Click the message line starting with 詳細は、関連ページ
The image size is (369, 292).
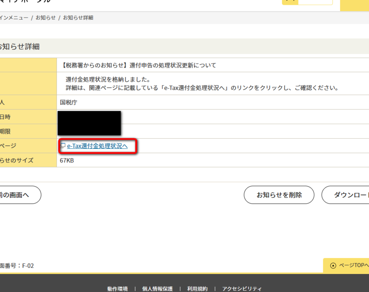[202, 88]
